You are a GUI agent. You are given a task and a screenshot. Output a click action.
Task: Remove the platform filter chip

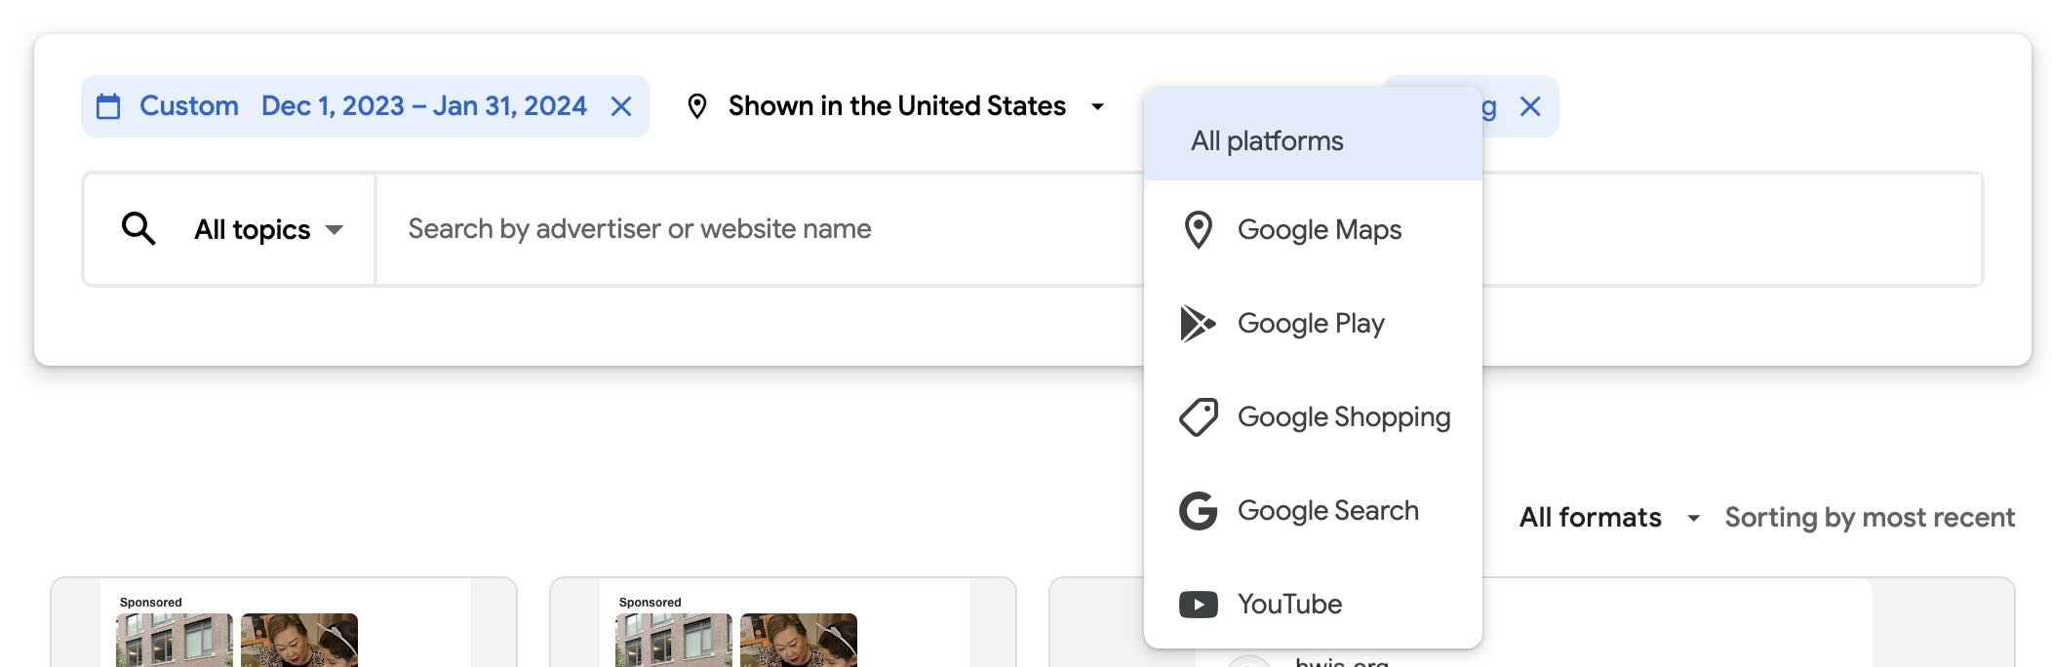coord(1530,106)
